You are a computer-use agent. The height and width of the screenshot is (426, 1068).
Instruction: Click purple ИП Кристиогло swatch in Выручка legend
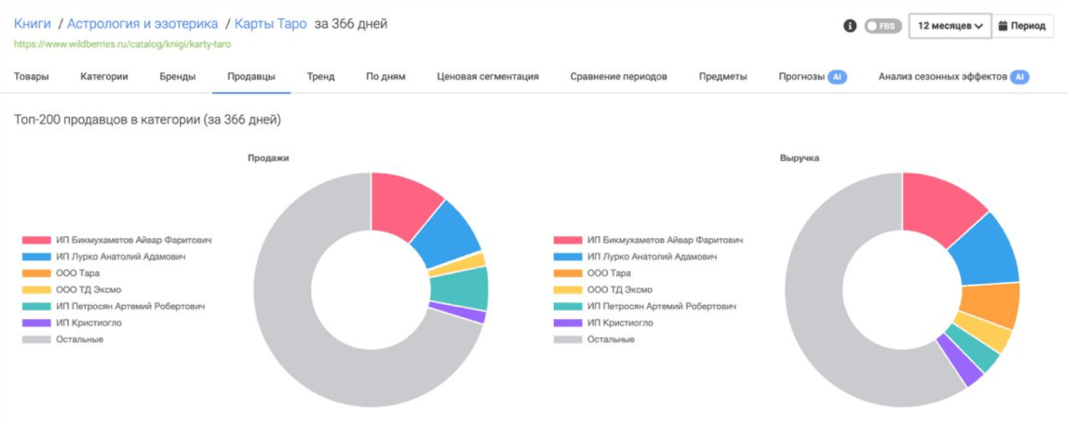[x=567, y=323]
